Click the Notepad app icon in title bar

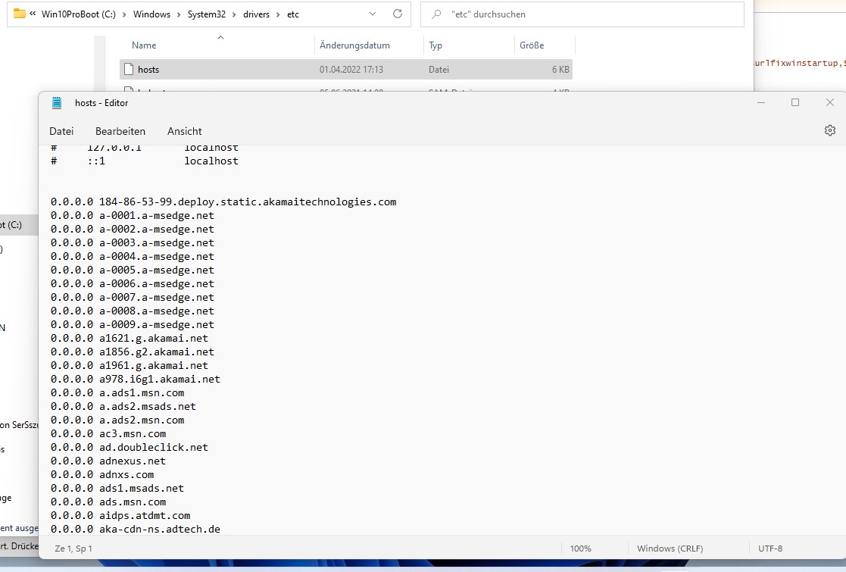point(57,102)
